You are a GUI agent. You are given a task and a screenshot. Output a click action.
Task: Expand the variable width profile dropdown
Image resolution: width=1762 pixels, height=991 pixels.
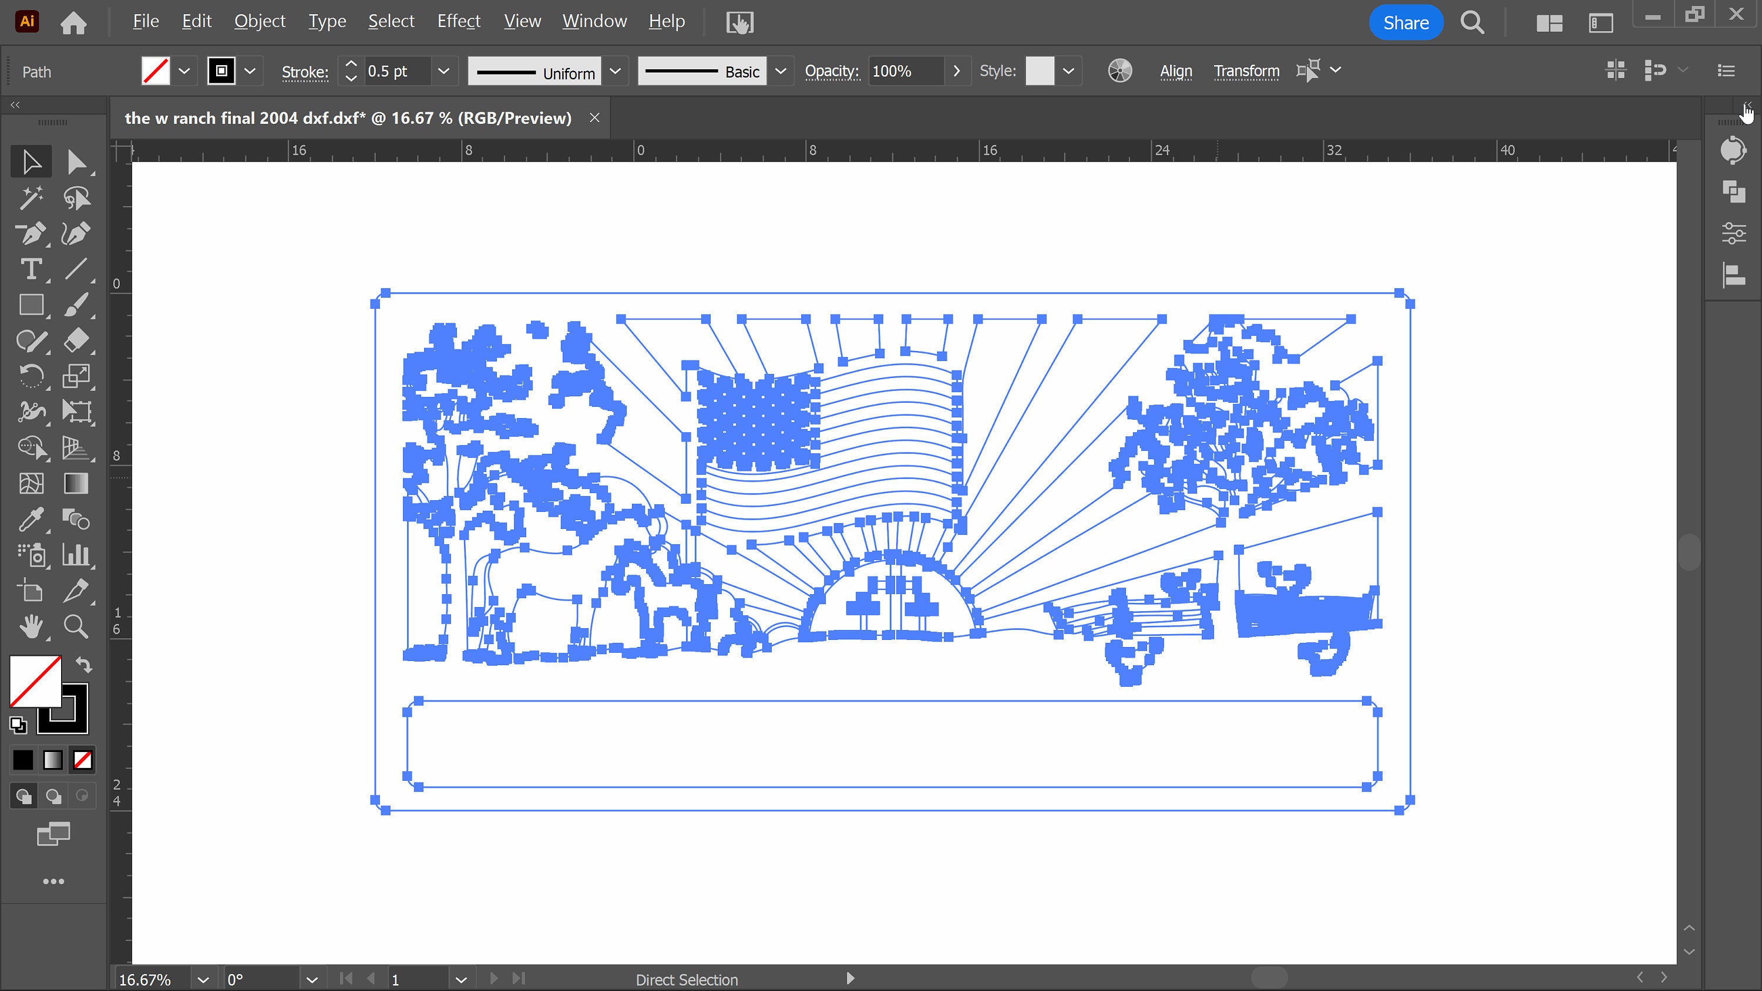click(615, 70)
